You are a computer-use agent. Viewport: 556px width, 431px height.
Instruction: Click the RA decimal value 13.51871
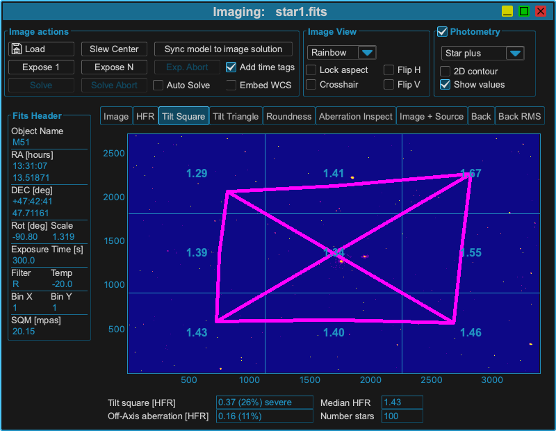coord(31,178)
